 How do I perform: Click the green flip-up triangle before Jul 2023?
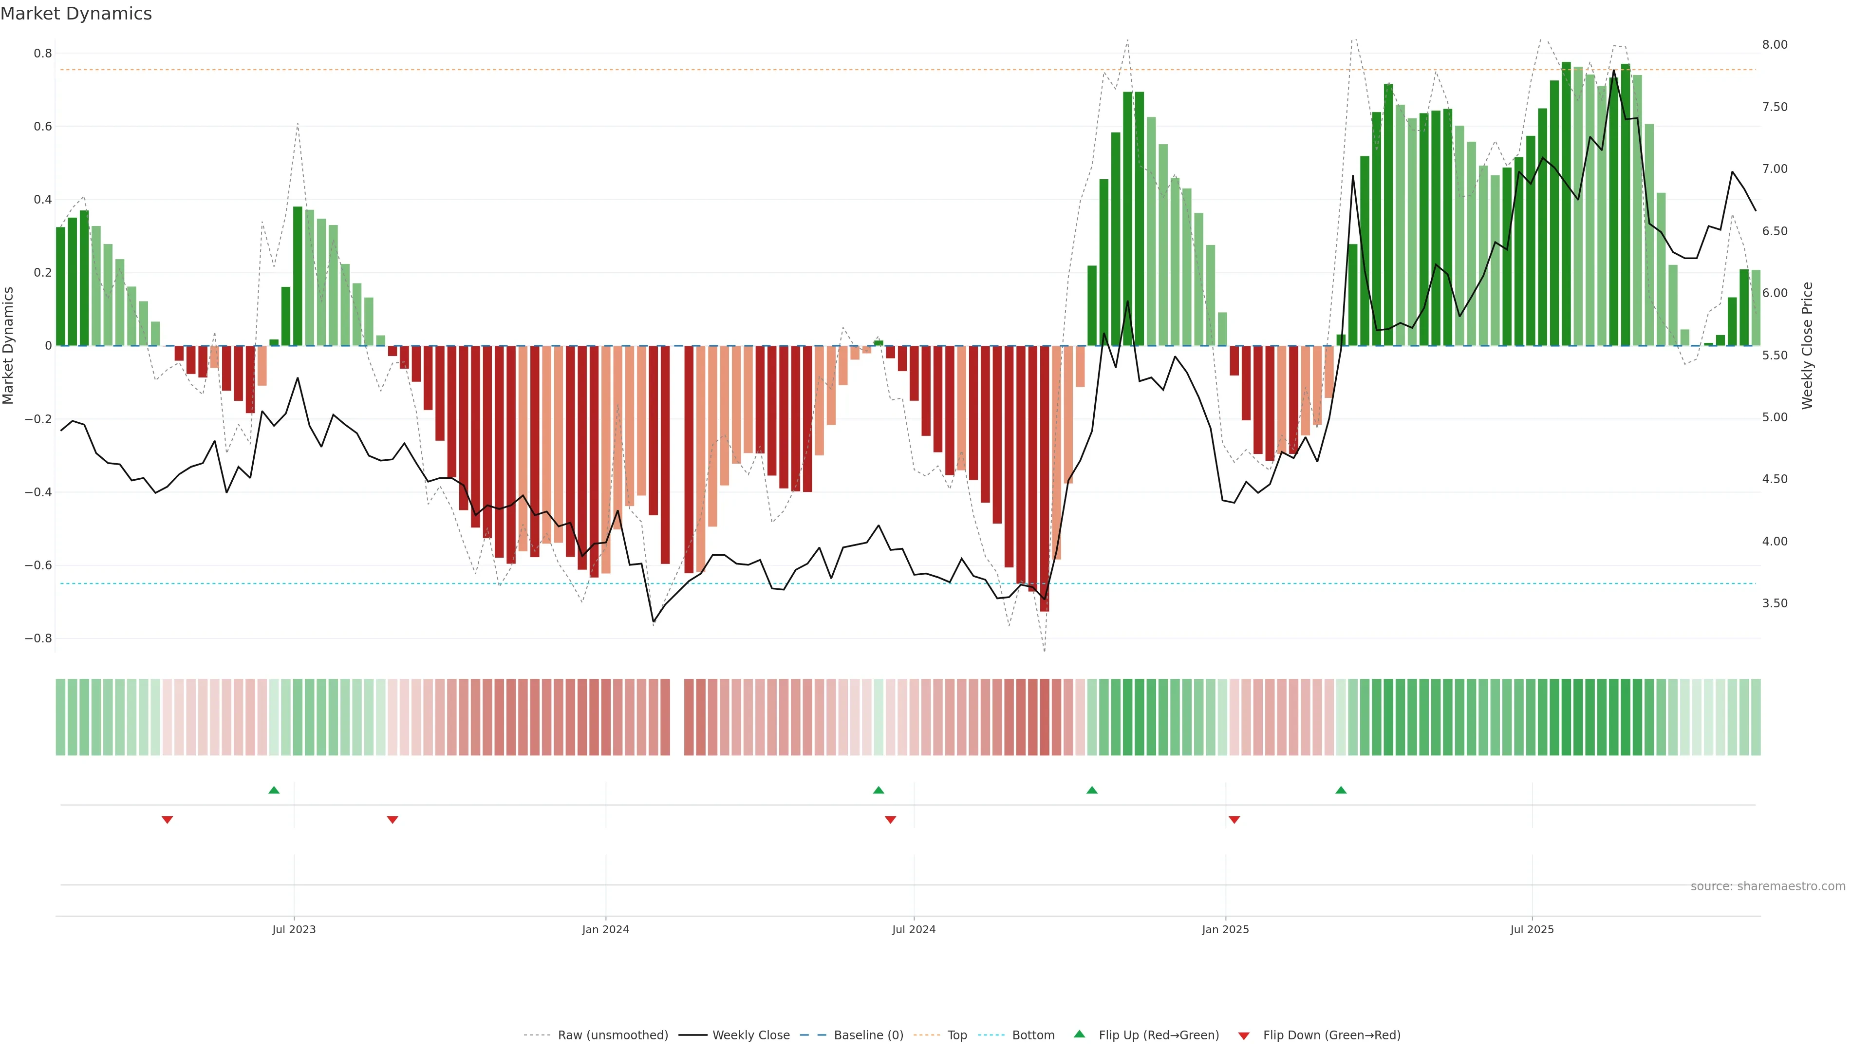[274, 790]
